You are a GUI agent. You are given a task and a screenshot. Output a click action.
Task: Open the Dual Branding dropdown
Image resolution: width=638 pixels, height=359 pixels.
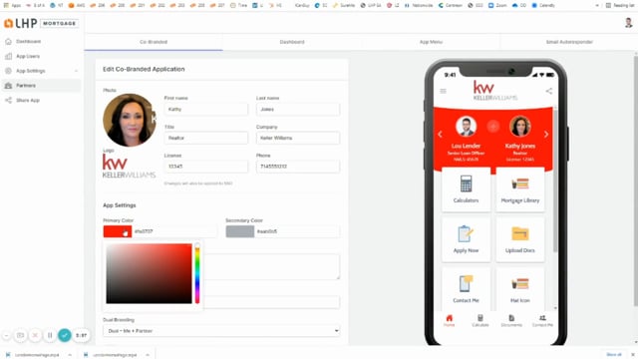tap(221, 331)
